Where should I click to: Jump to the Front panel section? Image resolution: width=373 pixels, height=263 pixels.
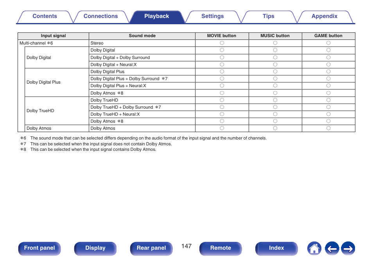39,248
